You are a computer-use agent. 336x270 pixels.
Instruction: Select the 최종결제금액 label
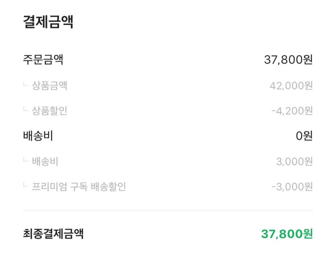[53, 234]
